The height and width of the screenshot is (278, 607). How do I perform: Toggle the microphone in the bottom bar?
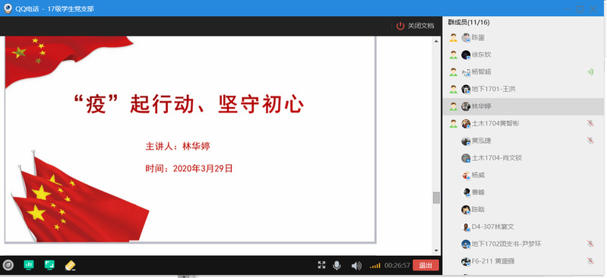(x=337, y=265)
